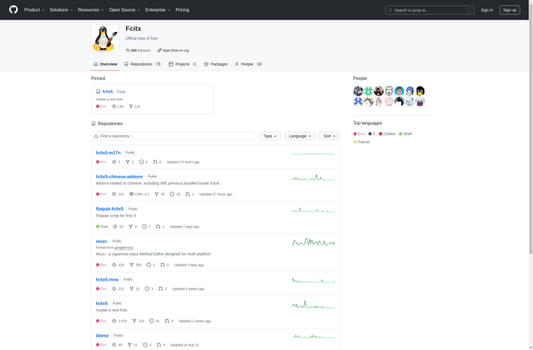This screenshot has width=533, height=350.
Task: Open the Fcitx penguin organization avatar
Action: 106,38
